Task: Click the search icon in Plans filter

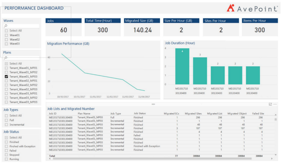Action: (6, 58)
